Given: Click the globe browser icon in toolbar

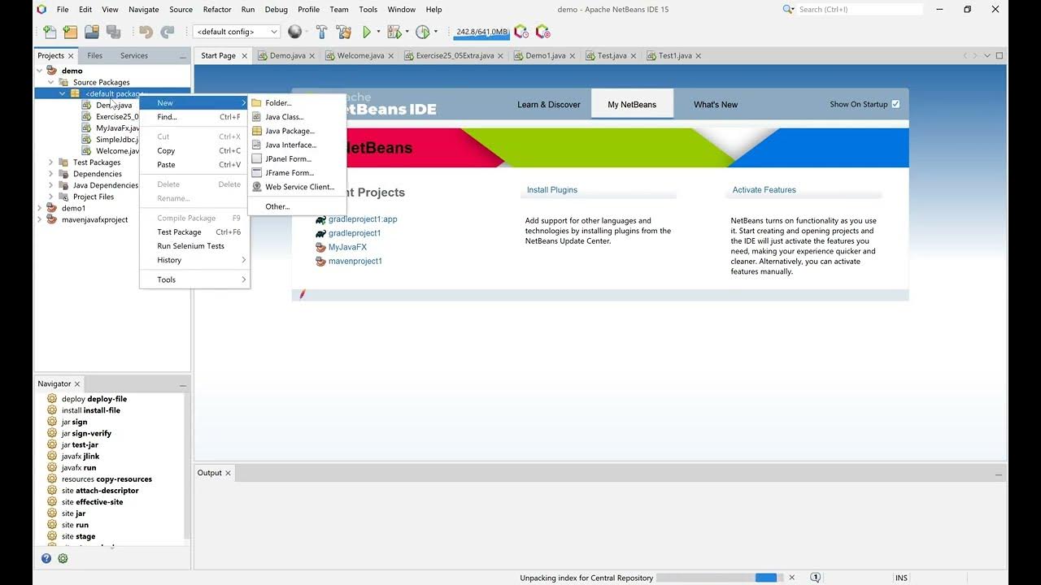Looking at the screenshot, I should pos(295,32).
